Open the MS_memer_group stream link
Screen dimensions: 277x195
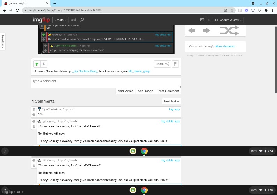click(139, 71)
